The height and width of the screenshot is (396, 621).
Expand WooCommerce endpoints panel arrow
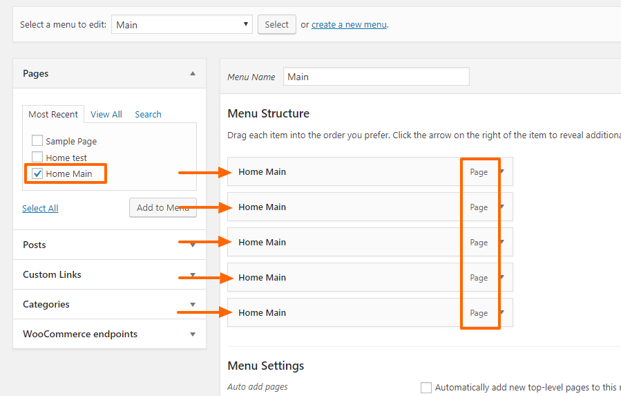[x=193, y=334]
